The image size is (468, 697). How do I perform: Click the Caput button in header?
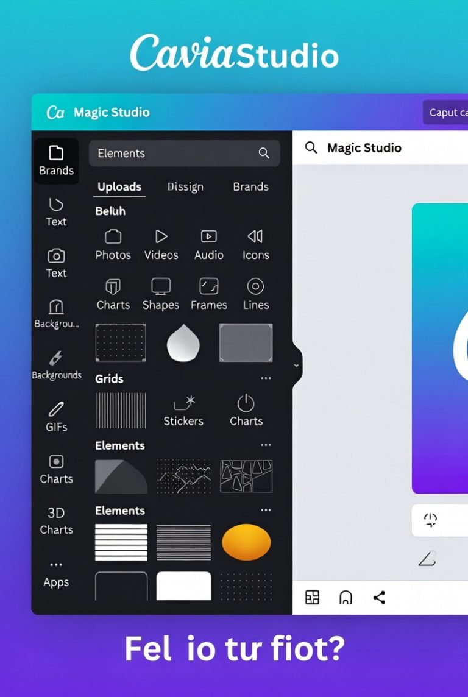(445, 113)
